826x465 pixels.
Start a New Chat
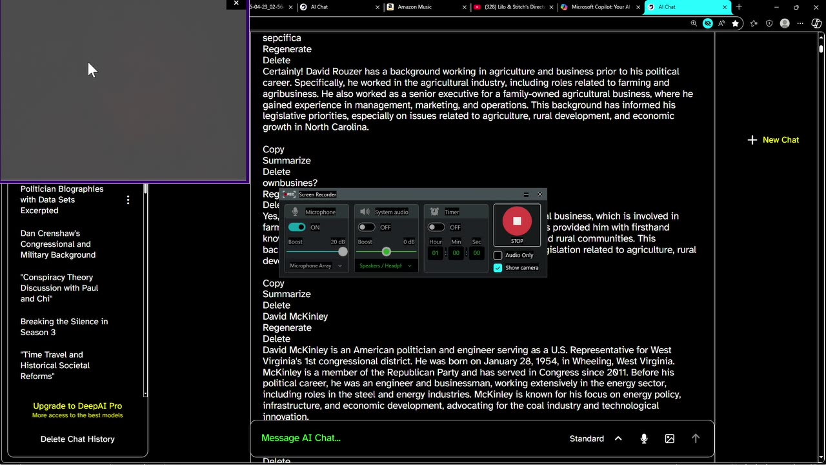coord(773,139)
